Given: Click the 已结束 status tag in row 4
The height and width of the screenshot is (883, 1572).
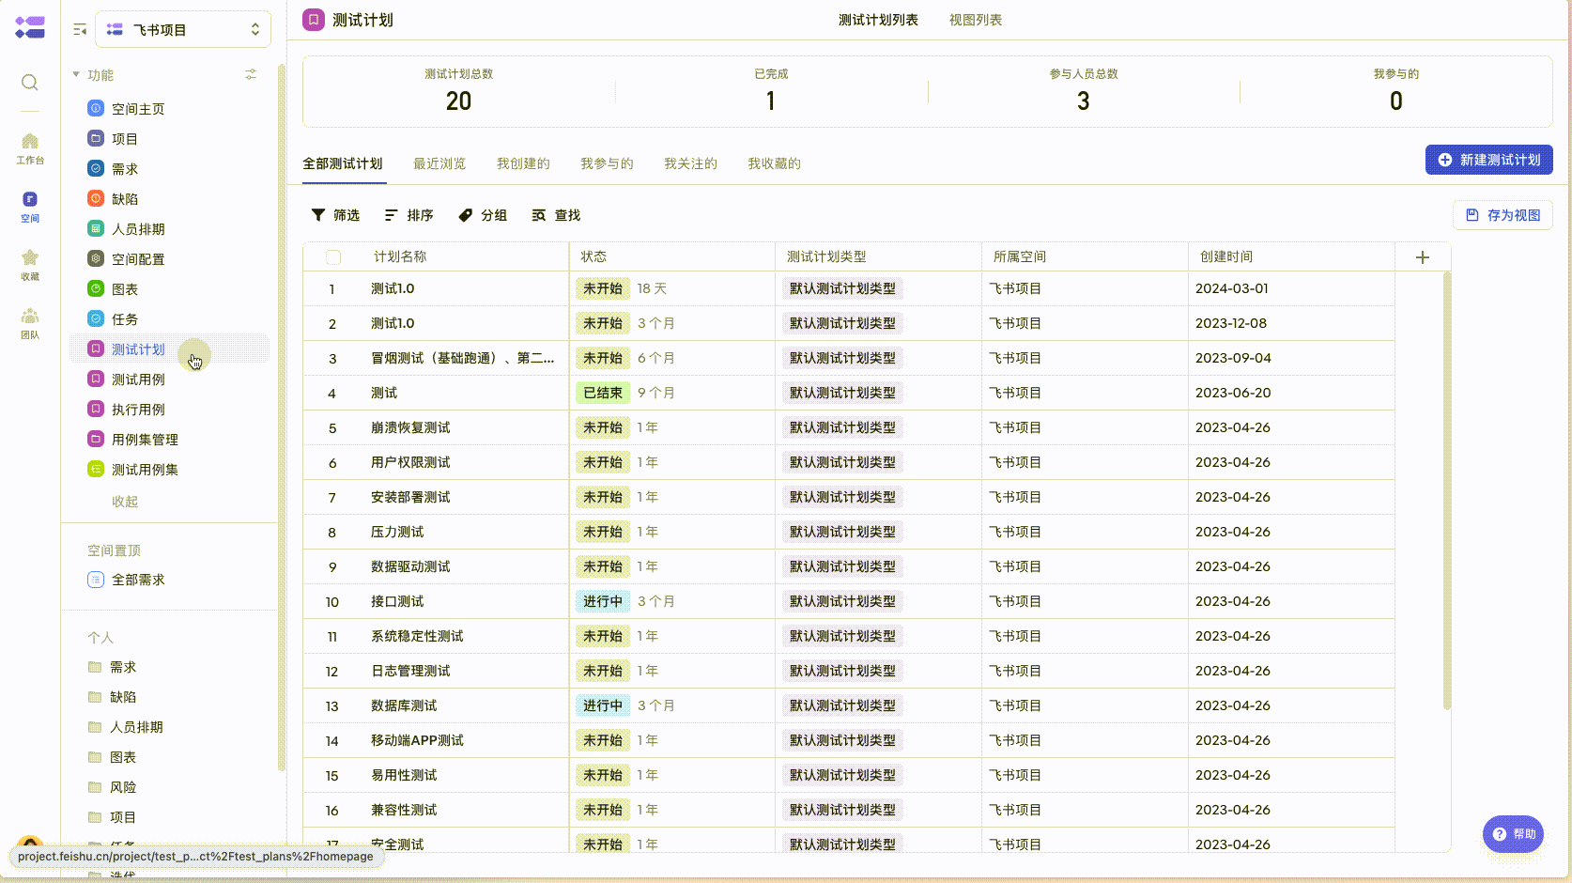Looking at the screenshot, I should coord(603,393).
